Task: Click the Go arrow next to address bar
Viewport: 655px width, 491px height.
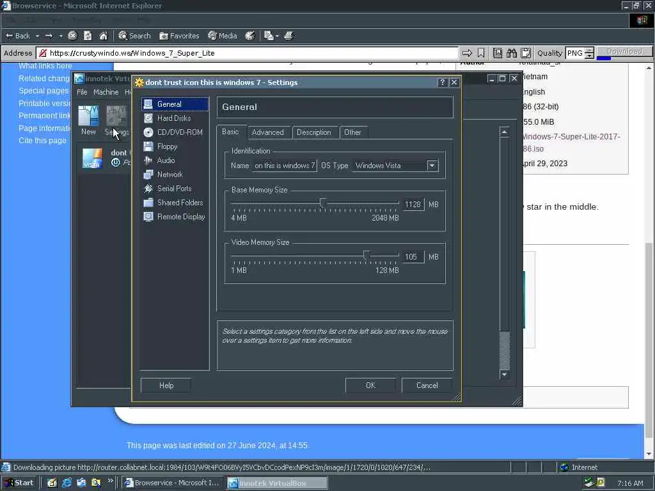Action: pyautogui.click(x=467, y=53)
